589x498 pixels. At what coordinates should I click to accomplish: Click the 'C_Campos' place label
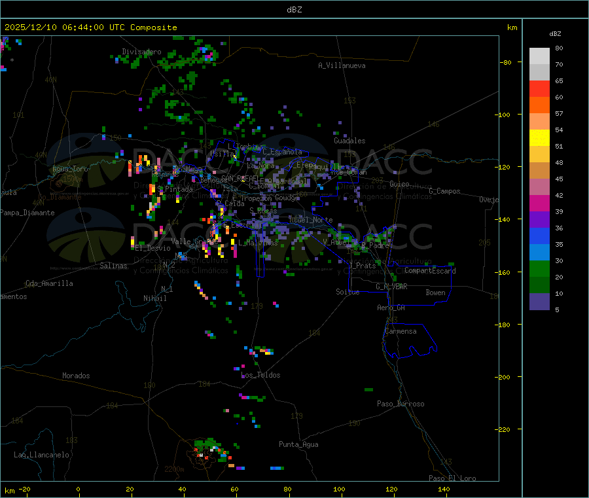point(445,191)
